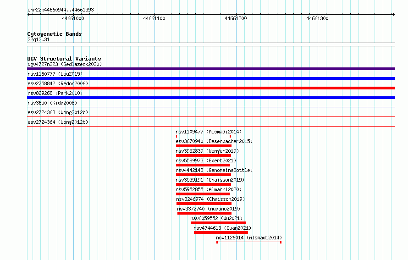
Task: Click ruler position label 44661100
Action: [154, 18]
